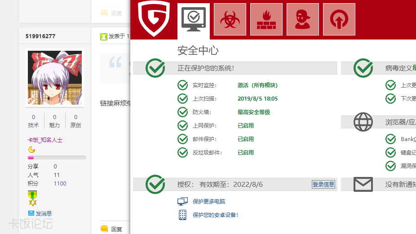Open the Security Center monitor tab
The image size is (416, 234).
point(193,19)
